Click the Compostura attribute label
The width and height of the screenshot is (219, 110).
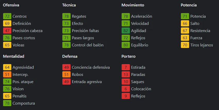(x=24, y=103)
